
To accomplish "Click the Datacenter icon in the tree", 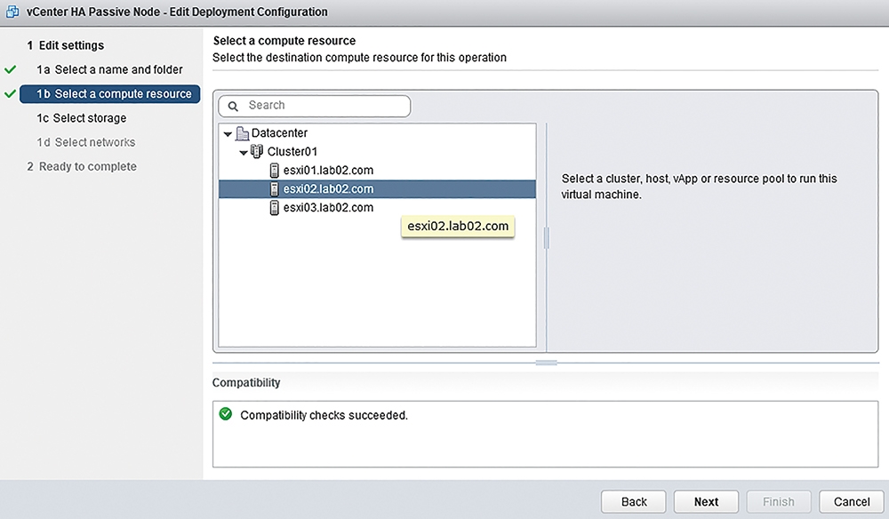I will coord(243,133).
